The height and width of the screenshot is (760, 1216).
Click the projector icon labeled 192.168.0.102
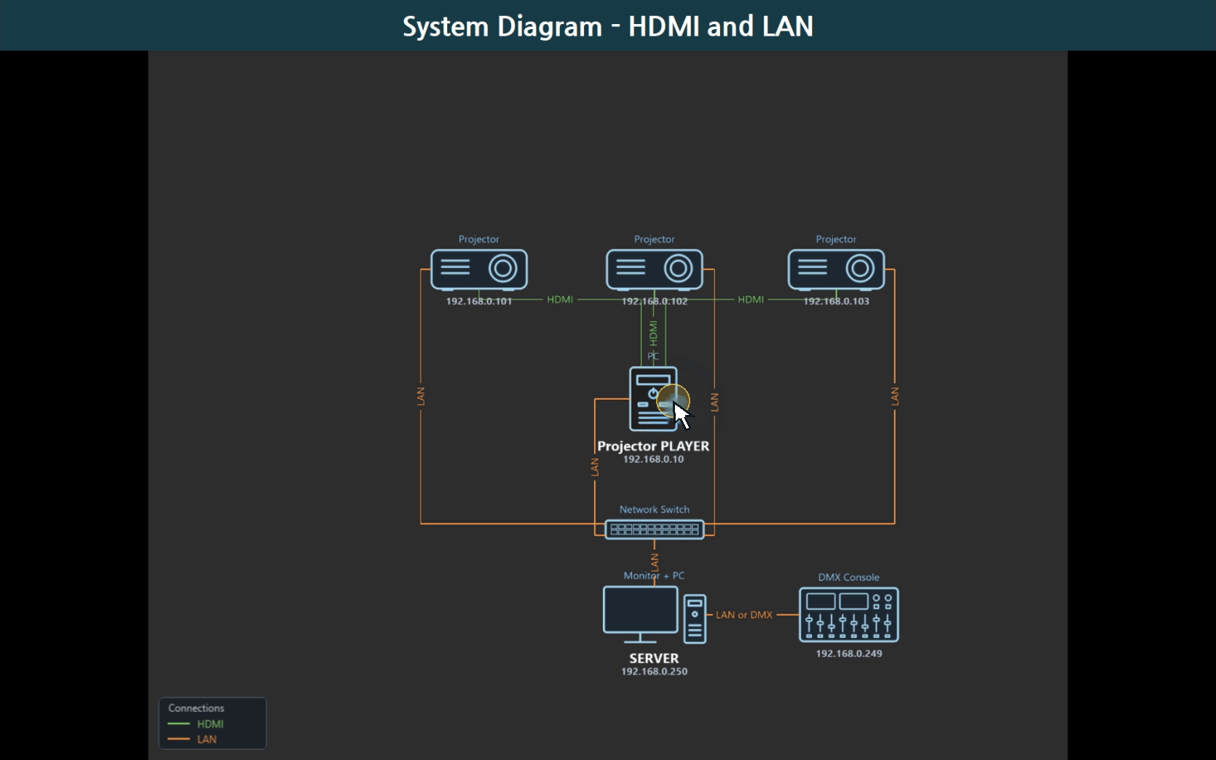(x=655, y=269)
